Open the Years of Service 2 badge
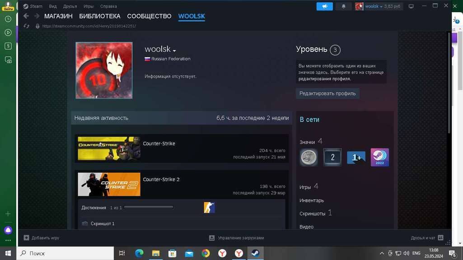463x260 pixels. (x=332, y=158)
